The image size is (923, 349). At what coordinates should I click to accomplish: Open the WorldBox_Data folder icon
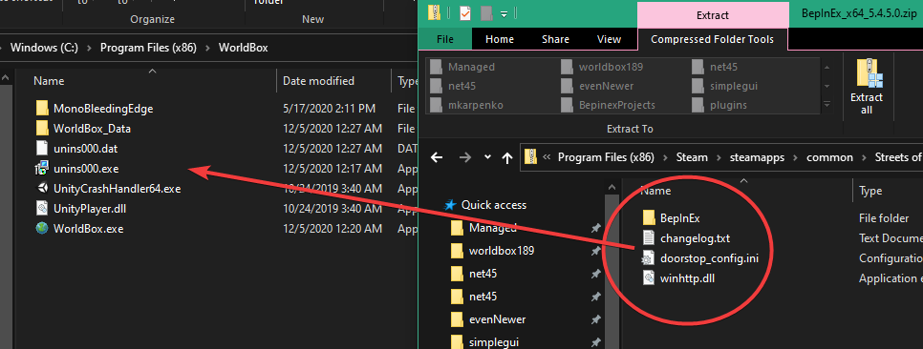[x=42, y=128]
